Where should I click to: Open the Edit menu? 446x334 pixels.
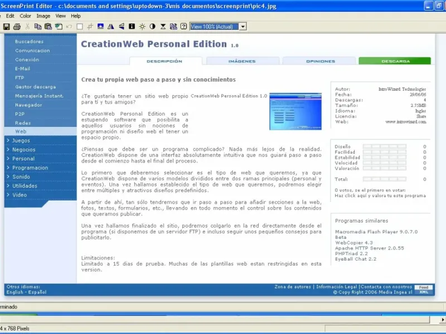[10, 16]
